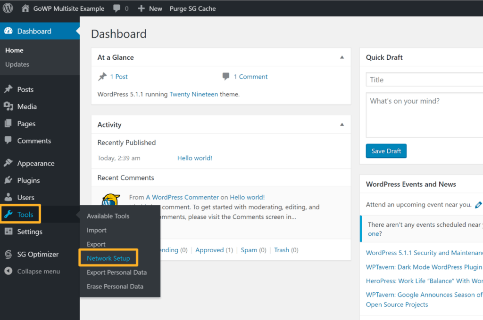Open the Posts menu
Viewport: 483px width, 320px height.
coord(25,89)
